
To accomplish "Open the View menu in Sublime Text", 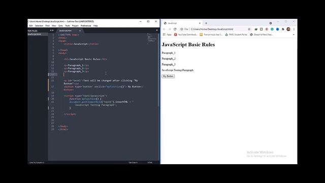I will pos(54,26).
